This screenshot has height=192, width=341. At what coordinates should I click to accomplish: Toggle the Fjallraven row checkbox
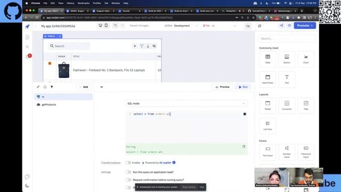pyautogui.click(x=50, y=63)
